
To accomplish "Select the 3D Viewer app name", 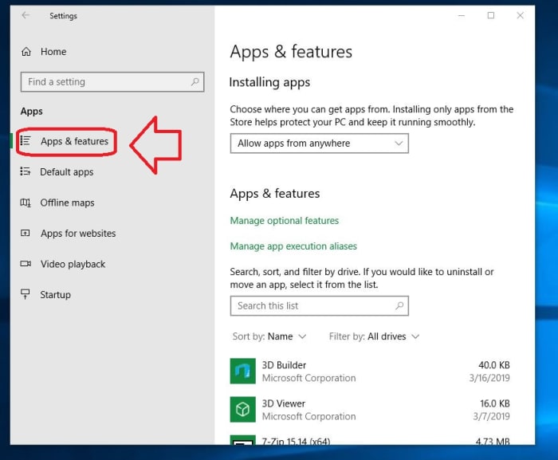I will point(284,403).
